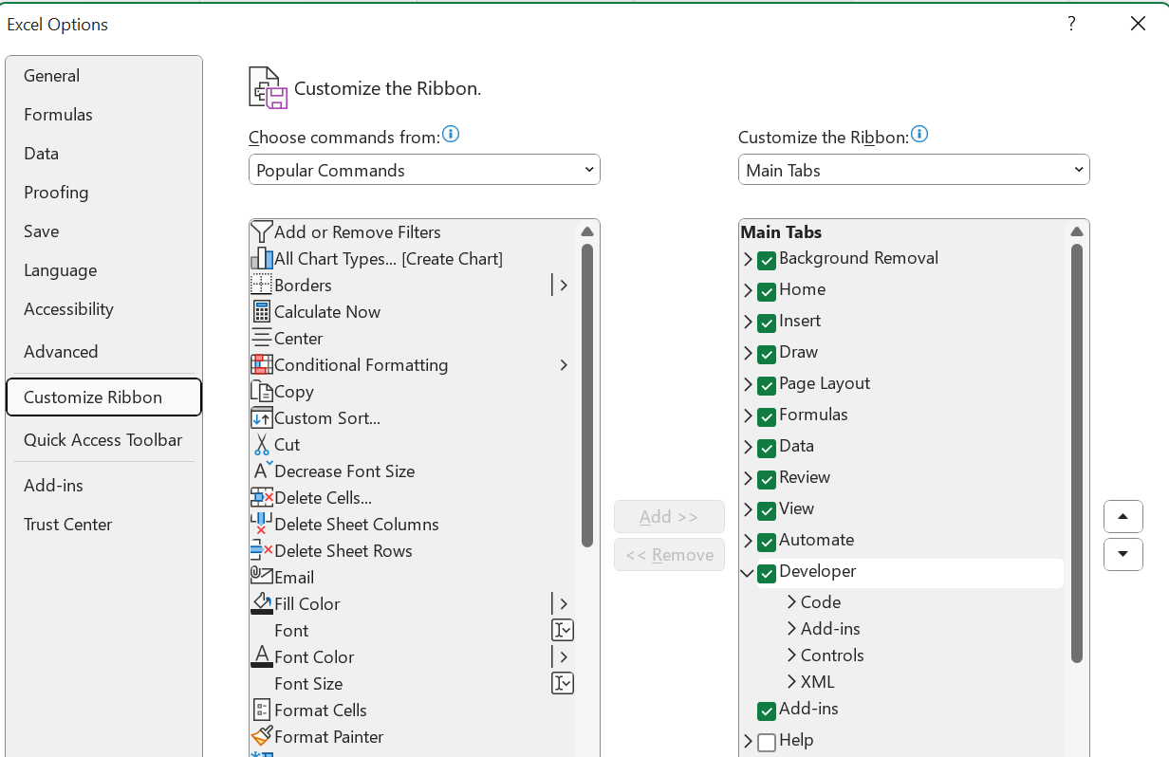Click the Delete Sheet Columns icon
This screenshot has width=1169, height=757.
pos(261,525)
